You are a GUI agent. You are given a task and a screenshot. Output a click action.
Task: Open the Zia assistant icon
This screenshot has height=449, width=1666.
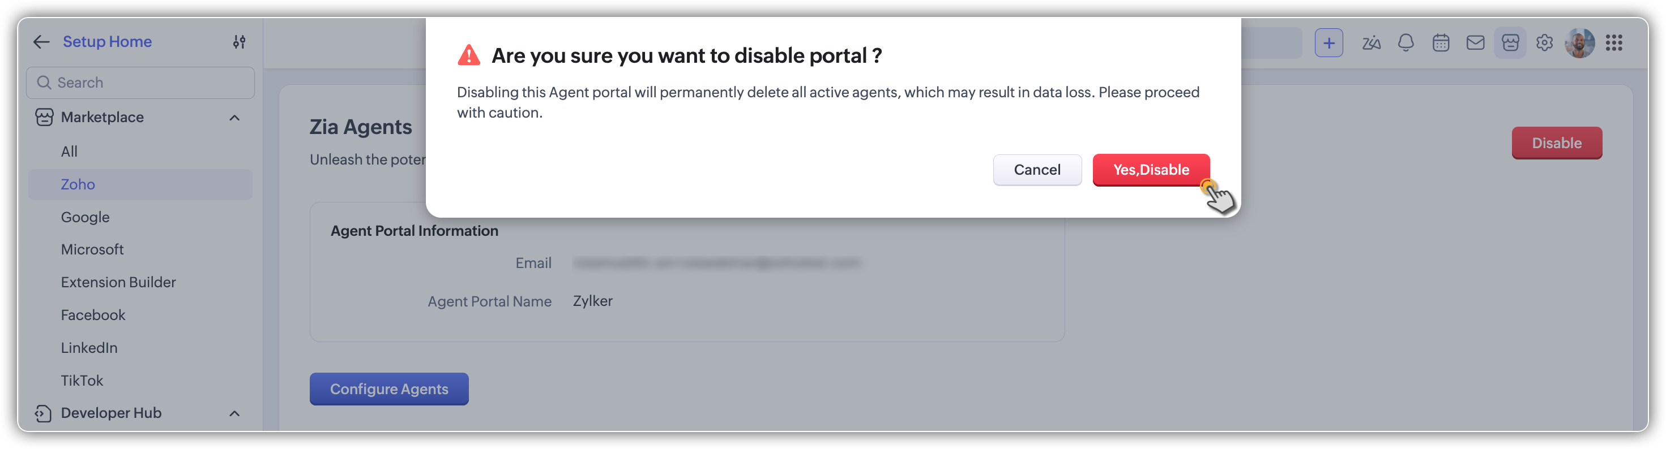1371,44
